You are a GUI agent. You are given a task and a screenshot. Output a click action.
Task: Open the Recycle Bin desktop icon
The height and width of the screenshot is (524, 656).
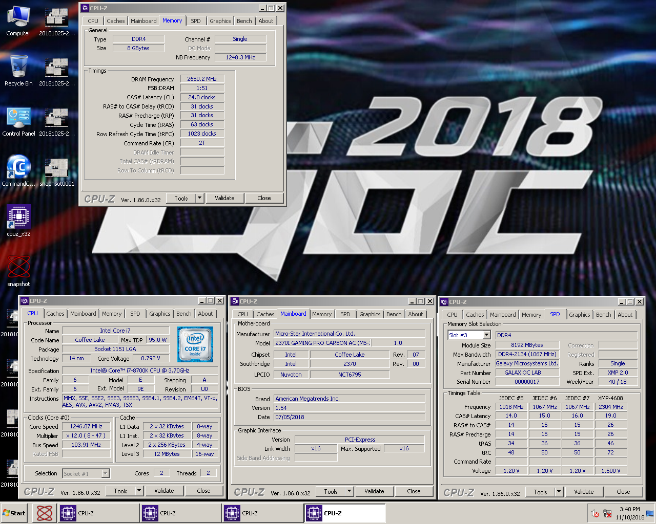coord(18,71)
